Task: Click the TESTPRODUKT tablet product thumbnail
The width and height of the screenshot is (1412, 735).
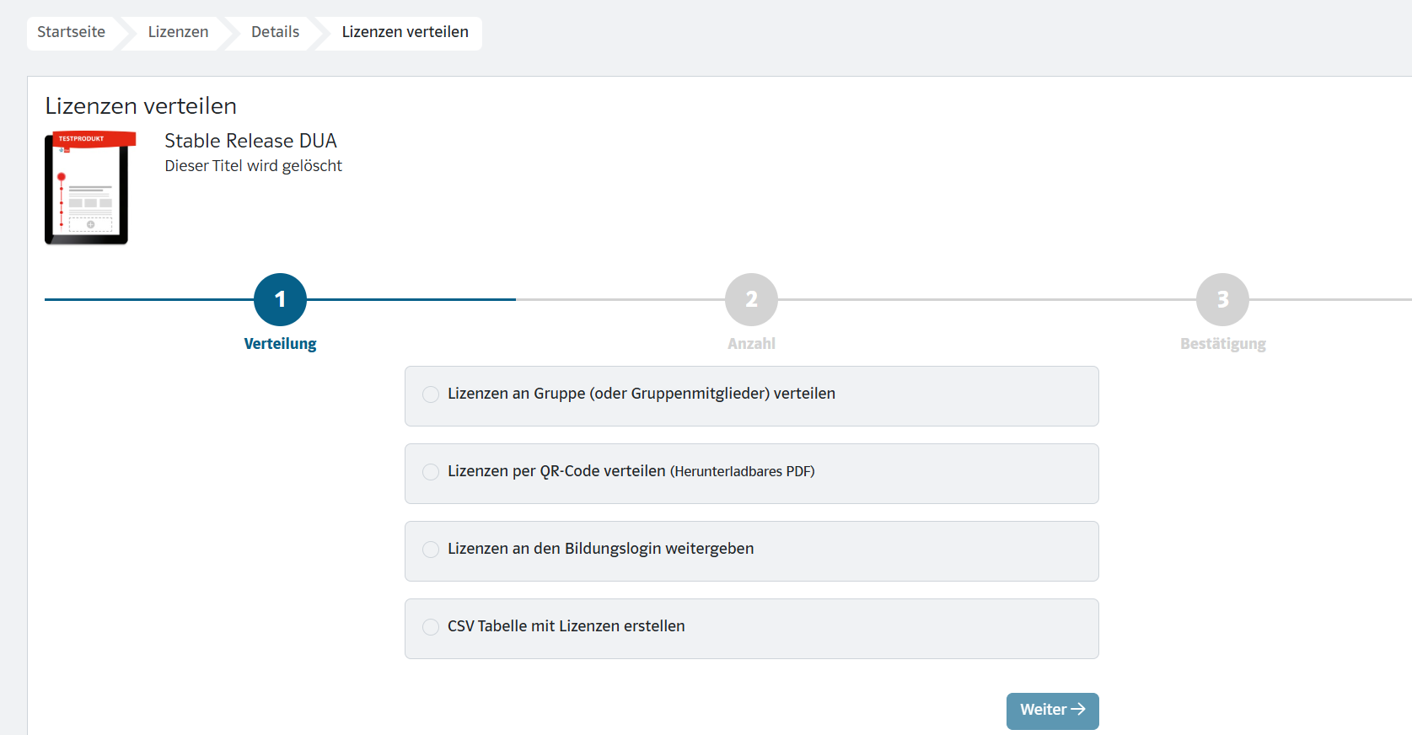Action: (x=88, y=188)
